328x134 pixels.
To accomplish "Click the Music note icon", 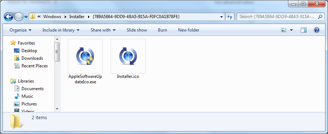I will tap(17, 96).
